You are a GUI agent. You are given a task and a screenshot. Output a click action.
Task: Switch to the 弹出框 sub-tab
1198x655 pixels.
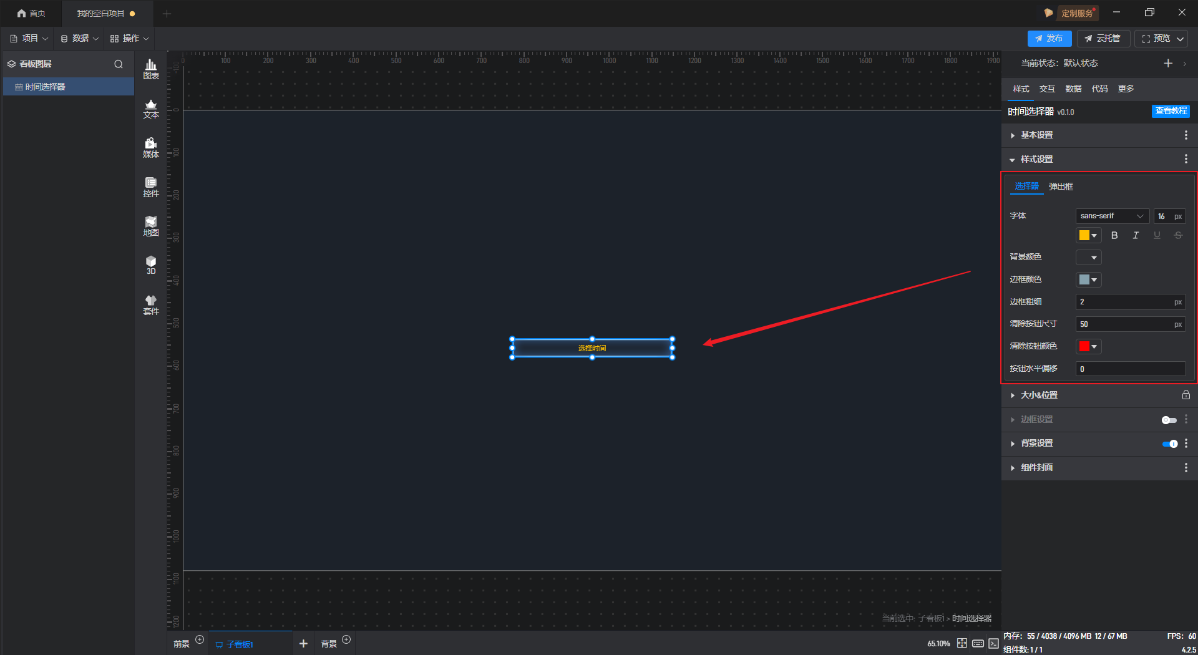1061,187
